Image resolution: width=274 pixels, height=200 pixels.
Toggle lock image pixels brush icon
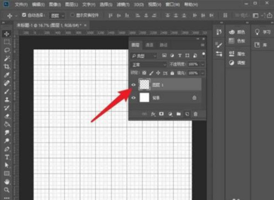coord(151,73)
